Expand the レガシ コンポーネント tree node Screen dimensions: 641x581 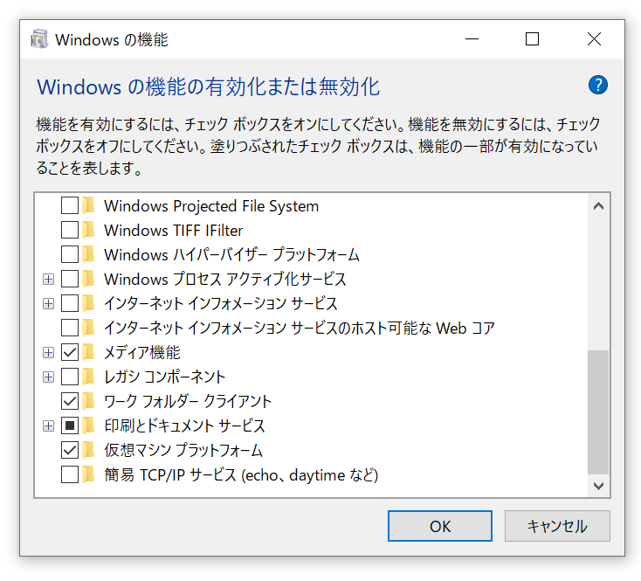coord(48,377)
